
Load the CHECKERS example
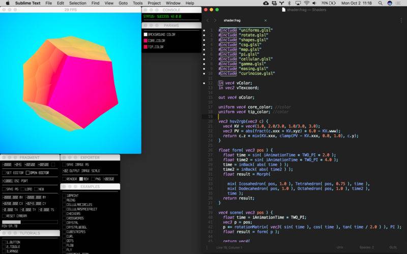pyautogui.click(x=71, y=214)
